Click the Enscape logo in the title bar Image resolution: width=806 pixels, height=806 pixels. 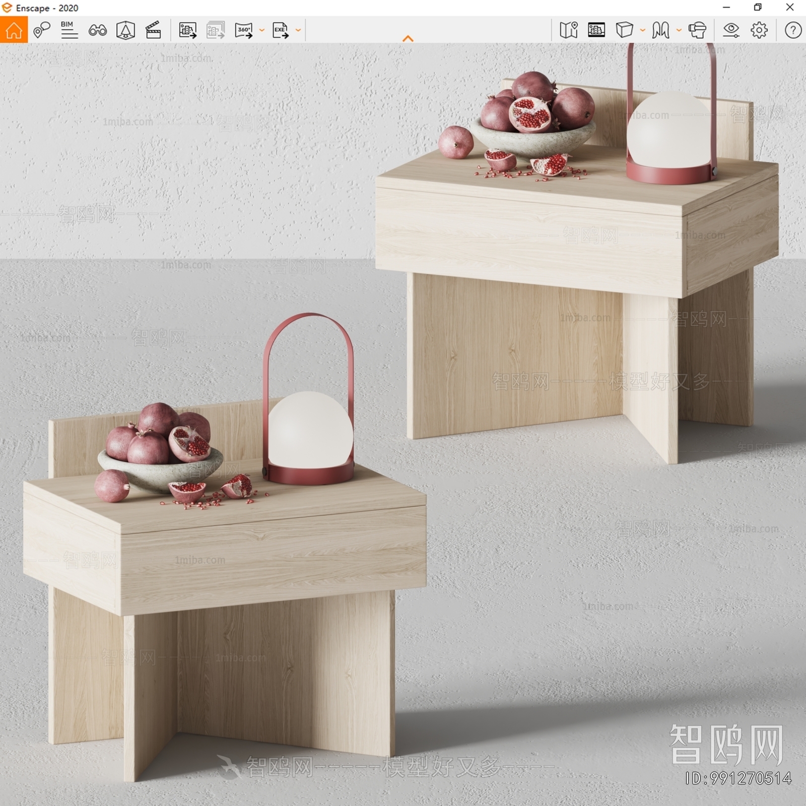[x=7, y=8]
